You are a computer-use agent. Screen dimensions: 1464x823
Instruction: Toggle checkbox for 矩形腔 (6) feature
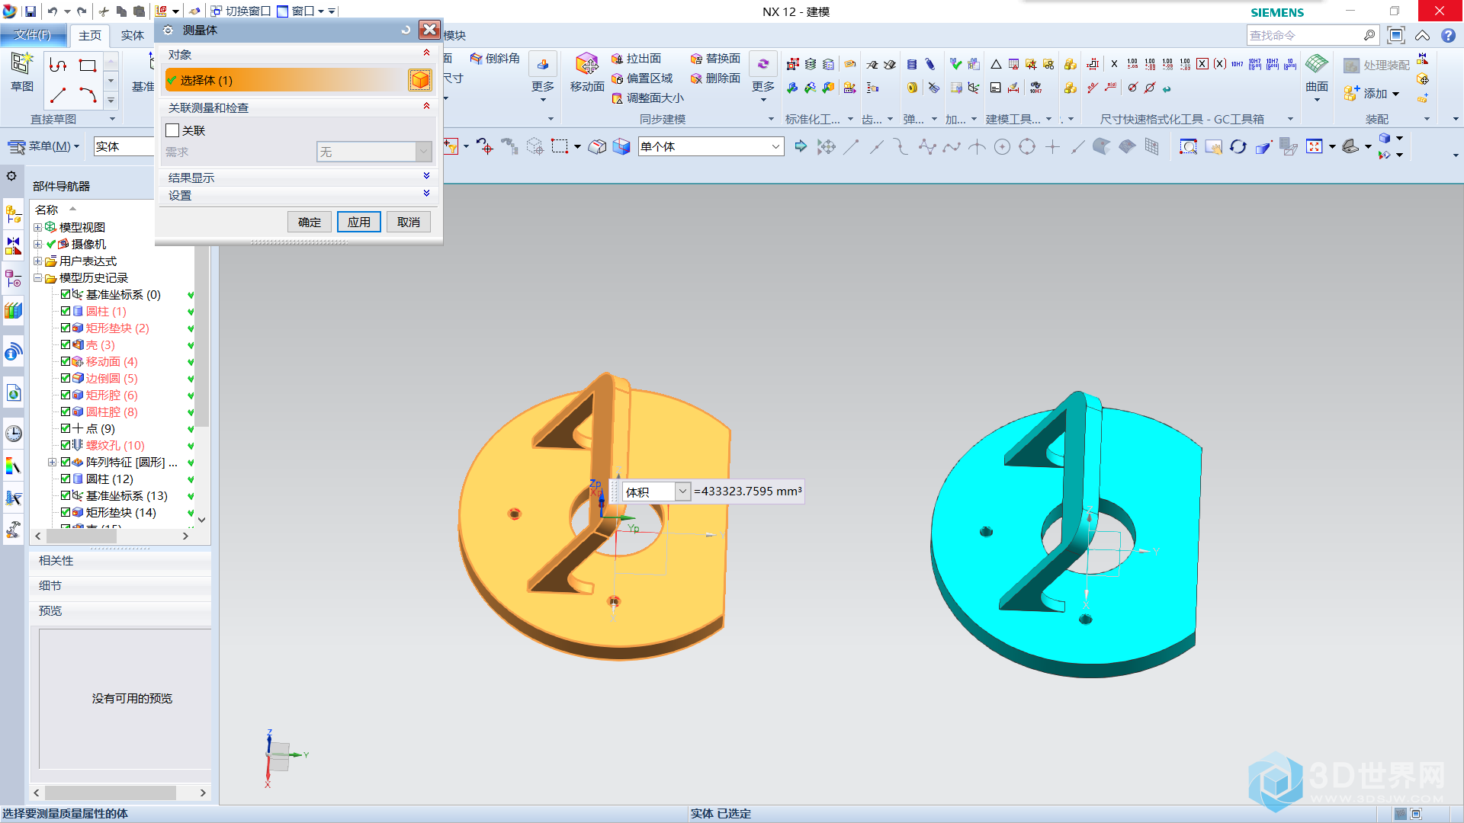coord(66,395)
